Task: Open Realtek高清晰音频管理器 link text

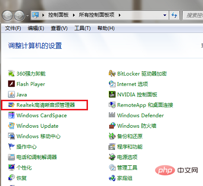Action: tap(46, 105)
